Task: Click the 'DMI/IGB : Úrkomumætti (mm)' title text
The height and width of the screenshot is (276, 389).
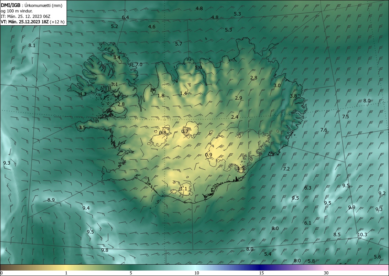Action: coord(32,5)
